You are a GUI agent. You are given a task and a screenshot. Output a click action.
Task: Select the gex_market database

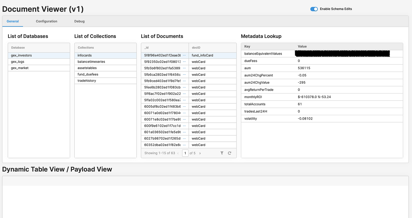[x=19, y=68]
